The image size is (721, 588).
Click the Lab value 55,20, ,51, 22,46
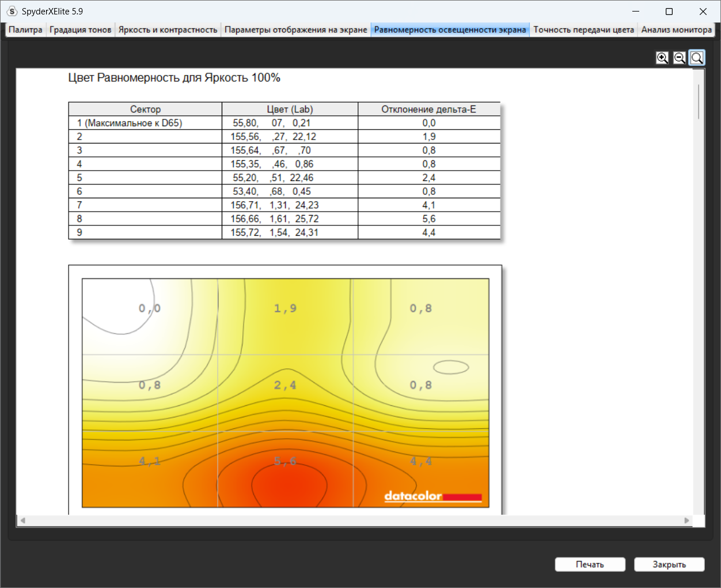273,178
